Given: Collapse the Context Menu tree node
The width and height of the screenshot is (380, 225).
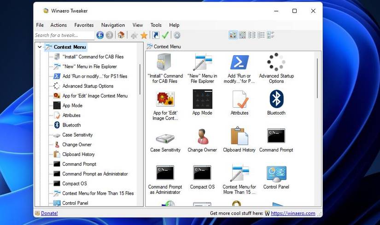Looking at the screenshot, I should [x=40, y=47].
